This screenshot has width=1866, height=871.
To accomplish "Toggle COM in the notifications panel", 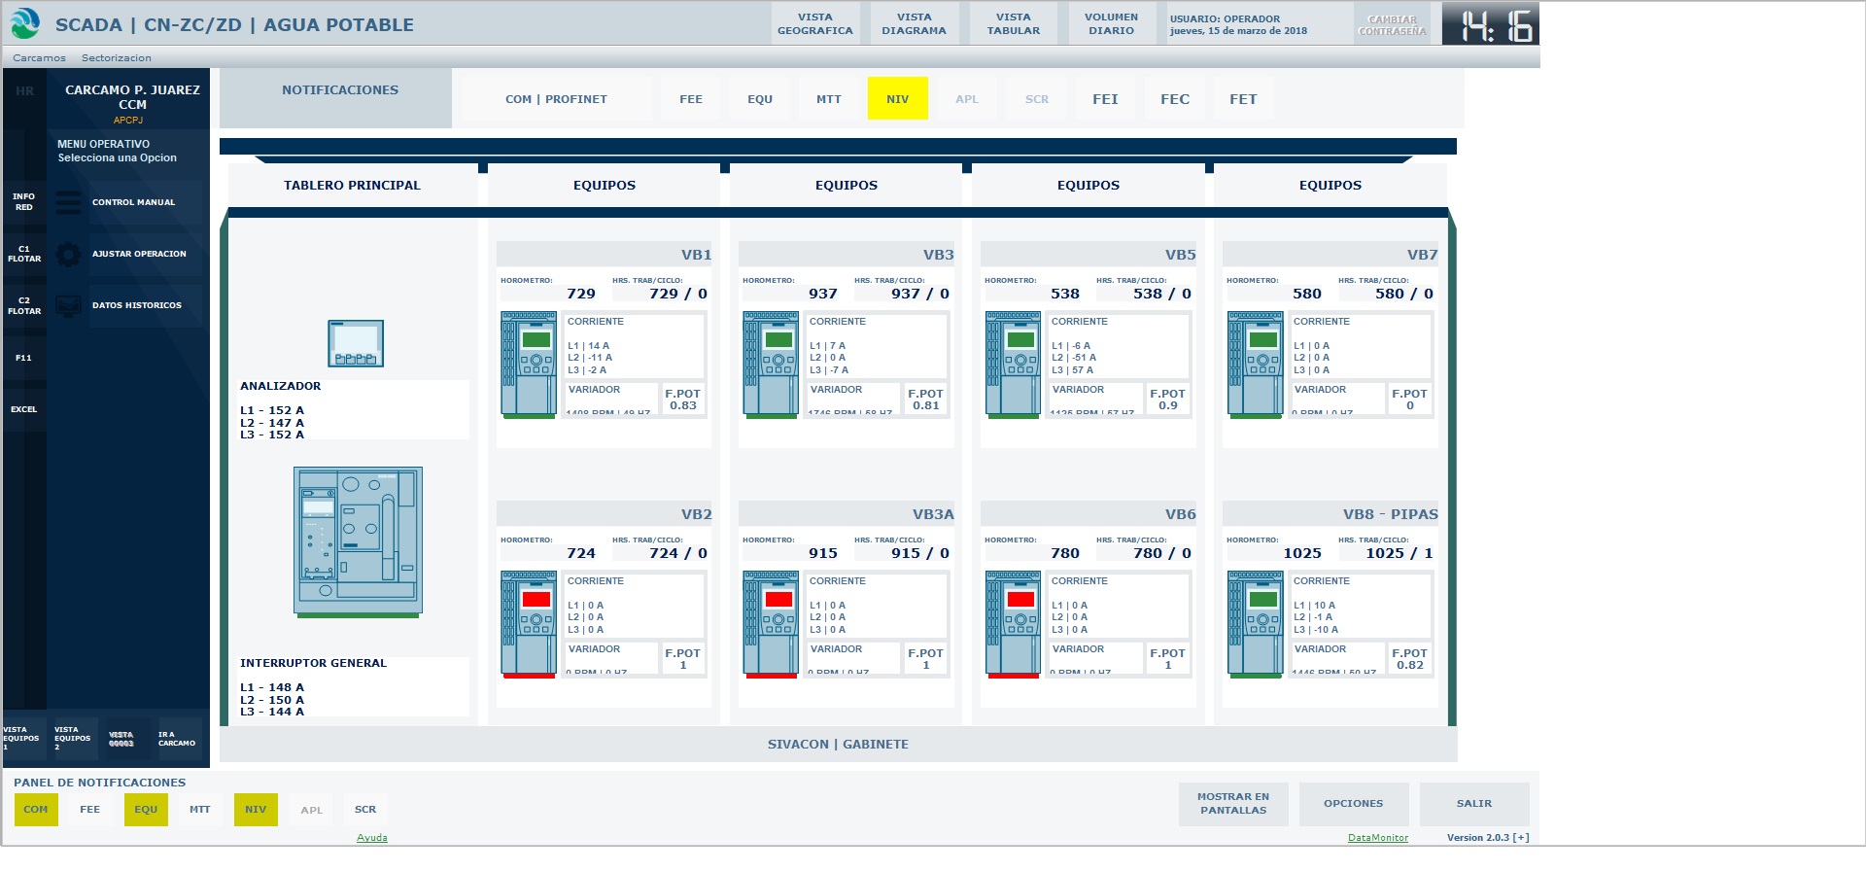I will 36,810.
